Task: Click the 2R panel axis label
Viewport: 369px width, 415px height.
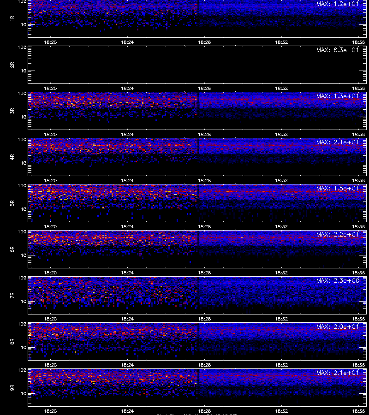Action: (12, 65)
